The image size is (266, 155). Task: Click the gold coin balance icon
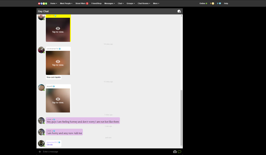coord(213,4)
